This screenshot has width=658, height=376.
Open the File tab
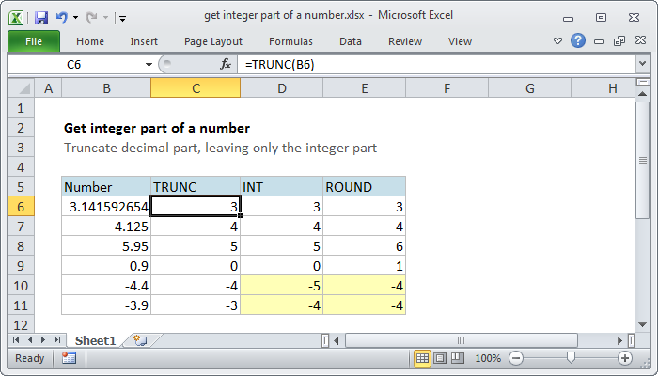click(34, 41)
